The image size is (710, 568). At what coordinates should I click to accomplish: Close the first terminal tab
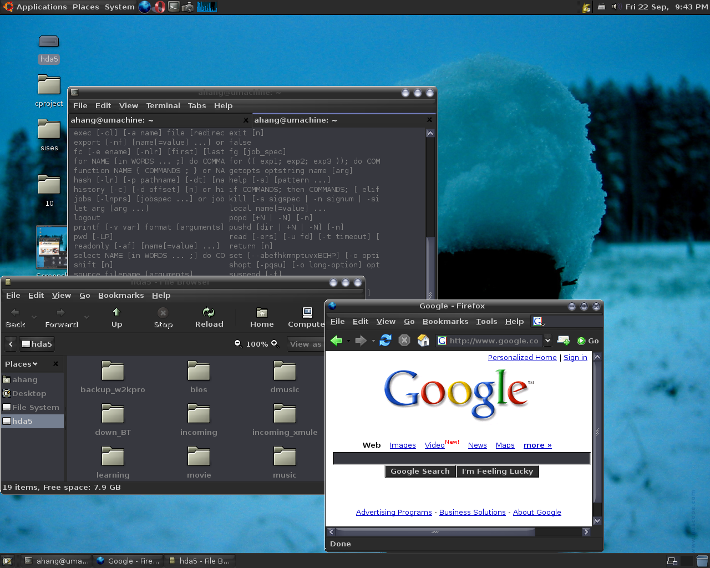(x=246, y=120)
